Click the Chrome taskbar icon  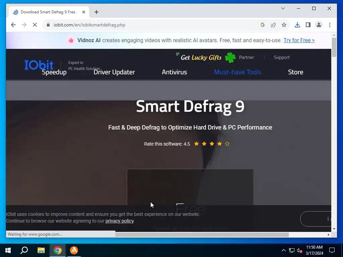point(58,250)
